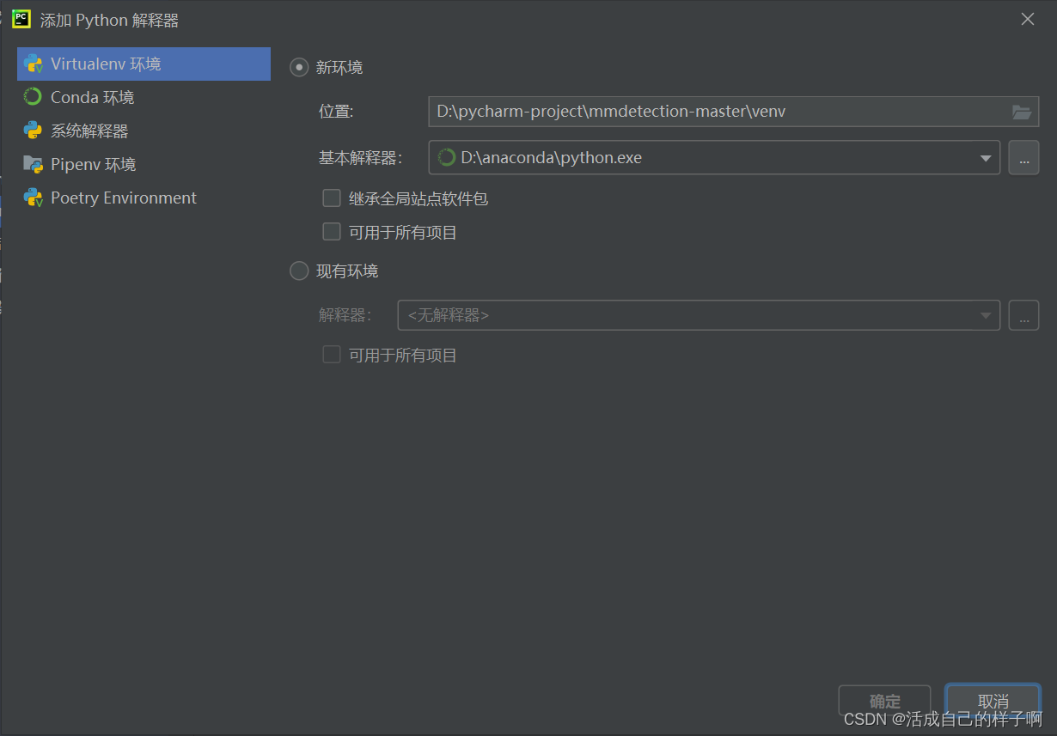The height and width of the screenshot is (736, 1057).
Task: Select Conda 环境 in the sidebar
Action: pos(144,97)
